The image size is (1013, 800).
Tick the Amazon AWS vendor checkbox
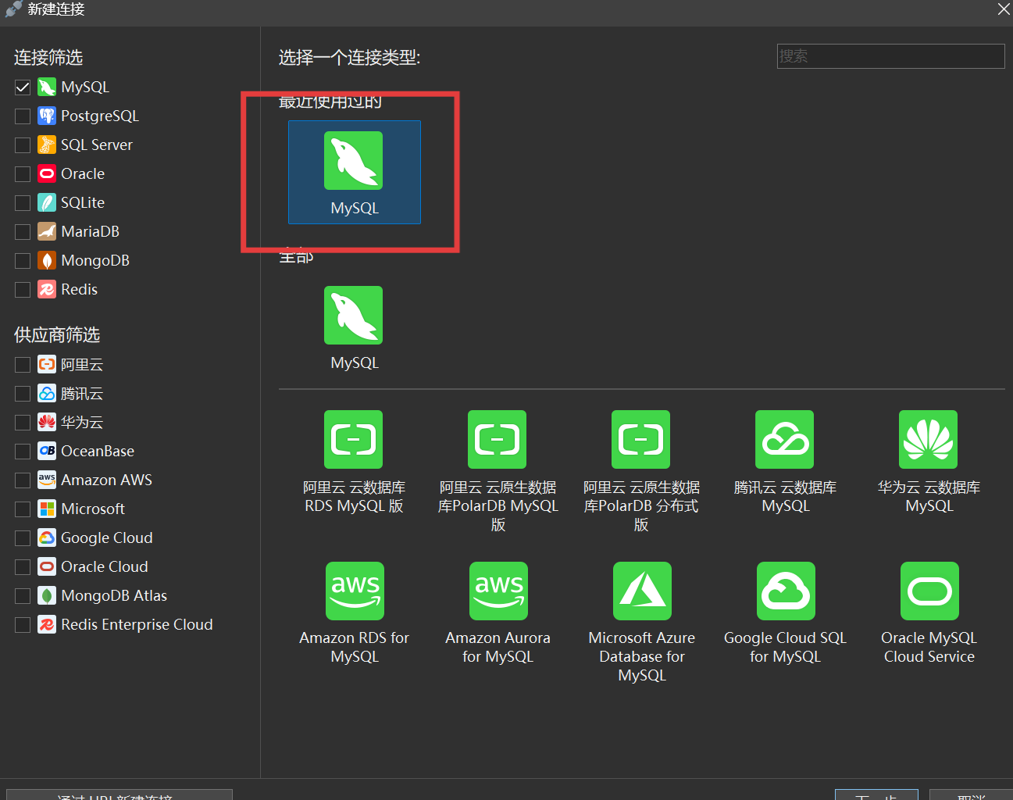click(x=23, y=480)
